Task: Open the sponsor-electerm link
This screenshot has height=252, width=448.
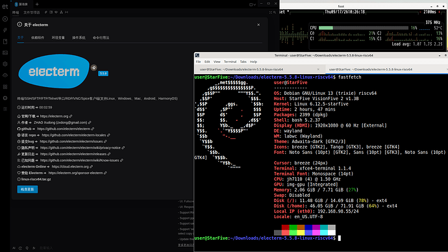Action: pyautogui.click(x=76, y=173)
